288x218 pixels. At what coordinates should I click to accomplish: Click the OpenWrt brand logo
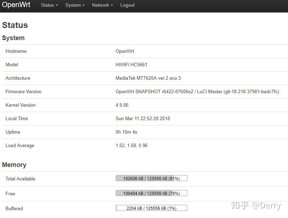click(x=16, y=5)
